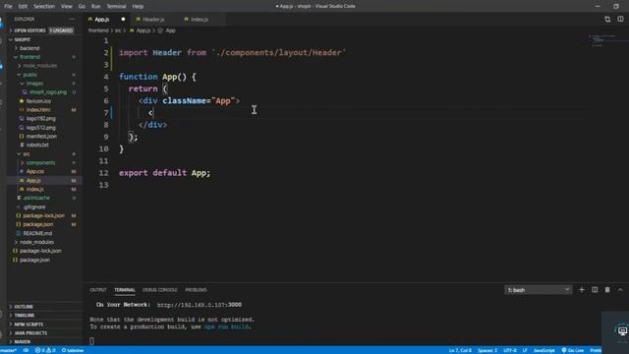Collapse the SHOPIT workspace root

coord(44,39)
